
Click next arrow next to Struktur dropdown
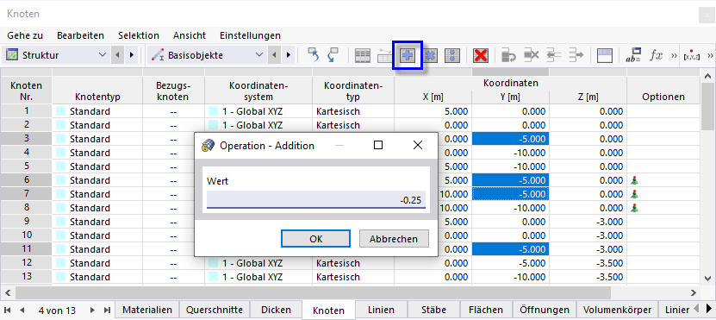pos(132,55)
